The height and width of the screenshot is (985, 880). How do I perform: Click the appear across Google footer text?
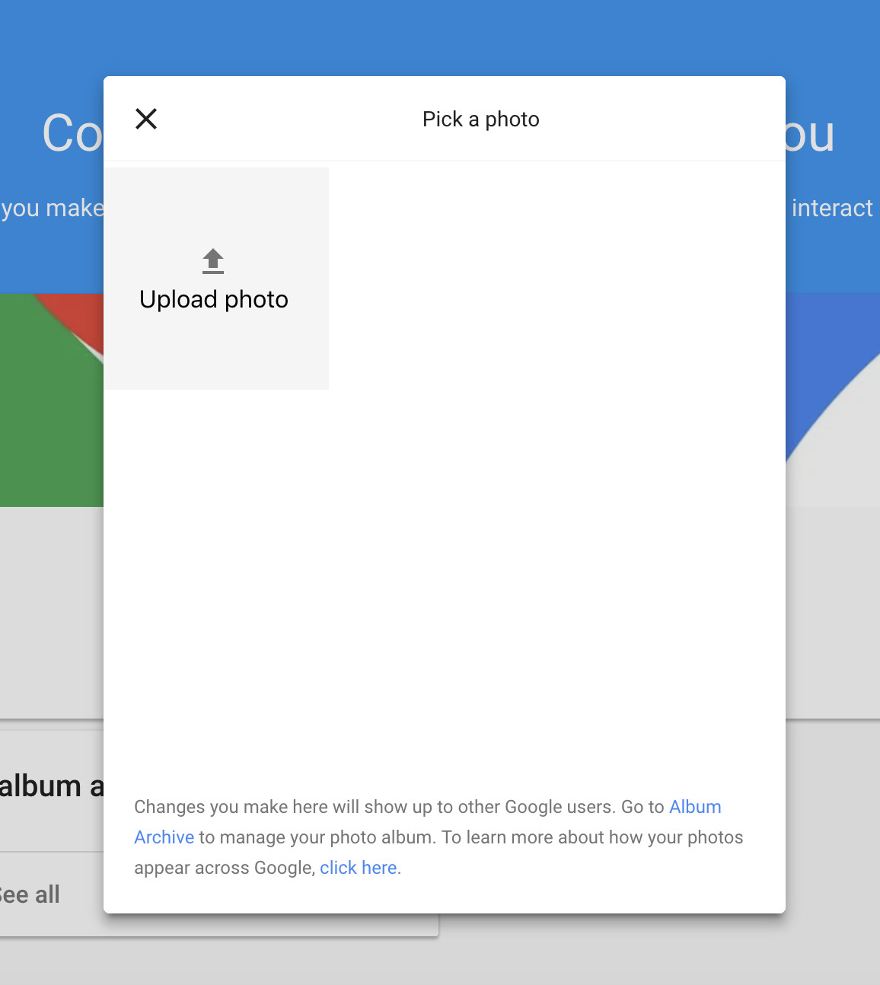coord(224,868)
